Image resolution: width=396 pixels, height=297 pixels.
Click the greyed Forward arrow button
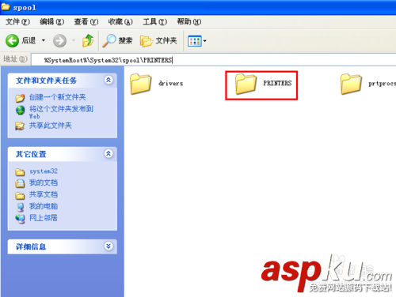pyautogui.click(x=59, y=40)
